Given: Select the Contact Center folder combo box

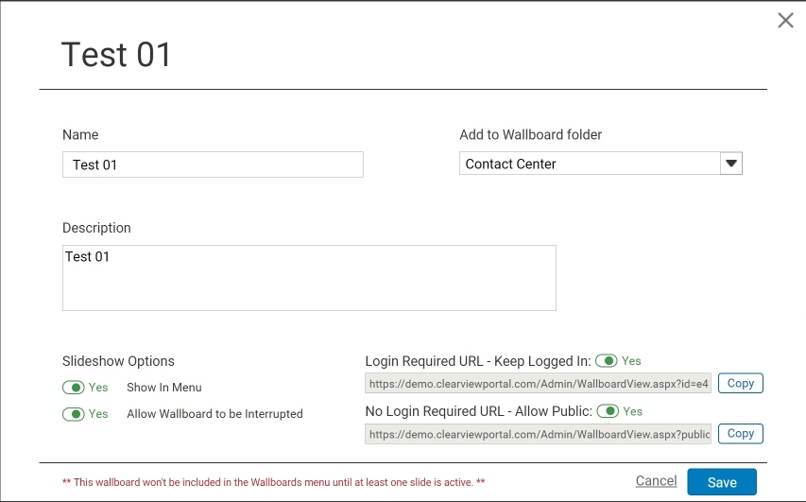Looking at the screenshot, I should pos(600,164).
